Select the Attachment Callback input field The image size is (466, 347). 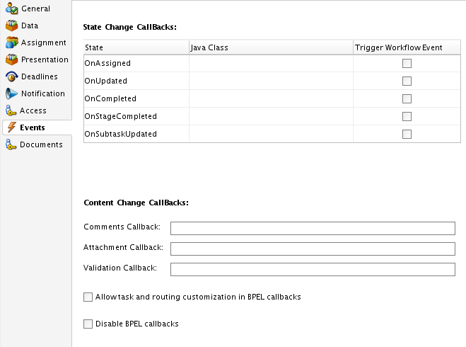coord(313,249)
